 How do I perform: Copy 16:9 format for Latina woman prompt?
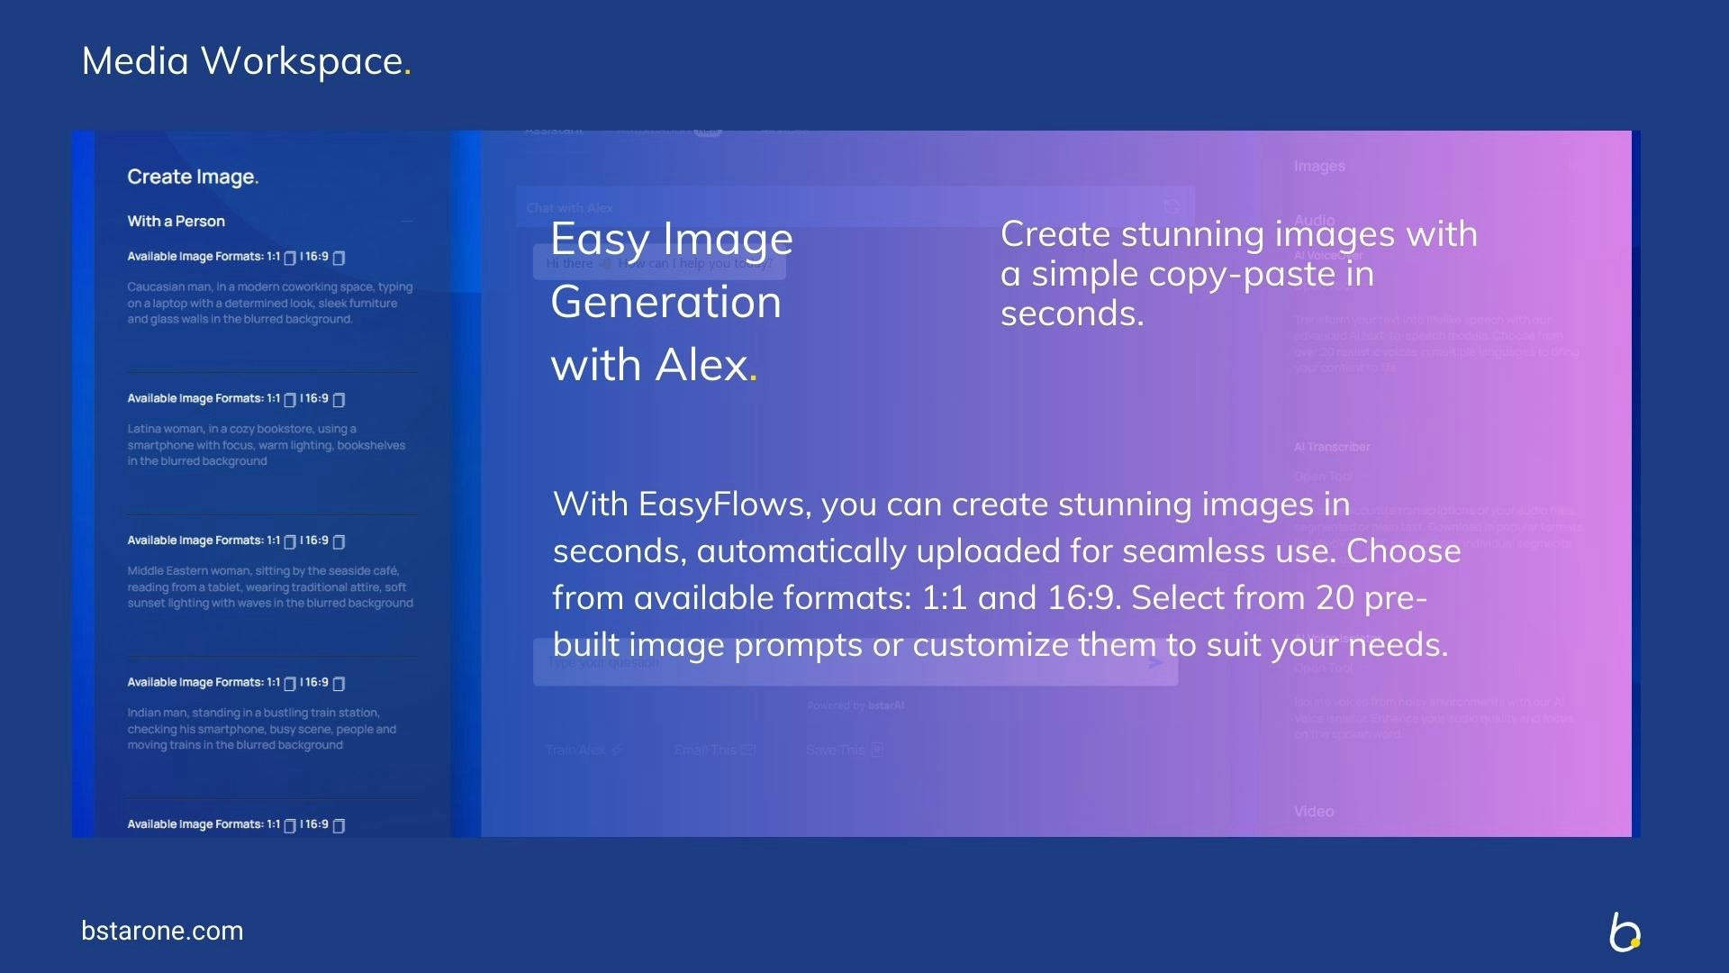pos(339,399)
